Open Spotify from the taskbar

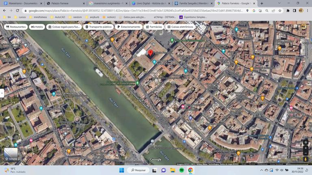(182, 170)
